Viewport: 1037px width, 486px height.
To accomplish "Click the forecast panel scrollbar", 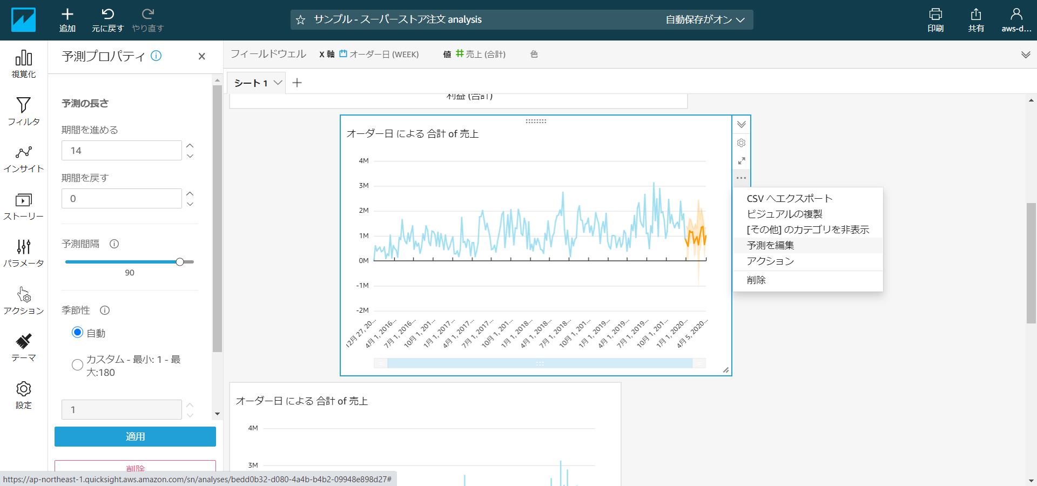I will pos(217,219).
